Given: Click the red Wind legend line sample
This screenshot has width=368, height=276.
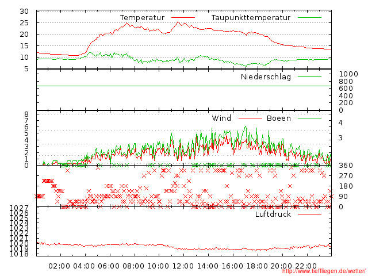Looking at the screenshot, I should pos(250,118).
